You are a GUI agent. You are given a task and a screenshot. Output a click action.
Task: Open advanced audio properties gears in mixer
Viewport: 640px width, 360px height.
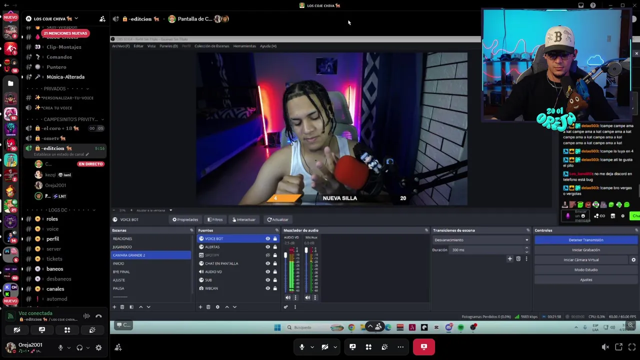(285, 307)
